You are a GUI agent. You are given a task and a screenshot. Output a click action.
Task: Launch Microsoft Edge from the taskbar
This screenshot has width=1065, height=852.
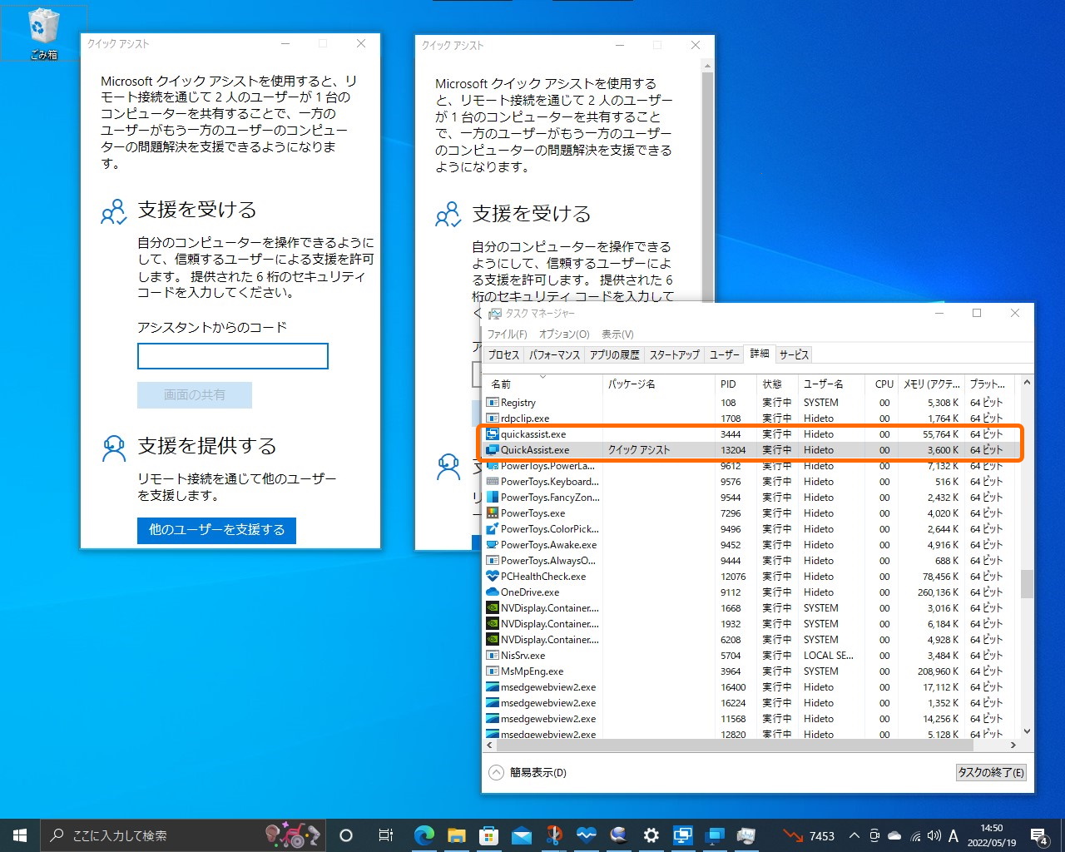(x=424, y=835)
